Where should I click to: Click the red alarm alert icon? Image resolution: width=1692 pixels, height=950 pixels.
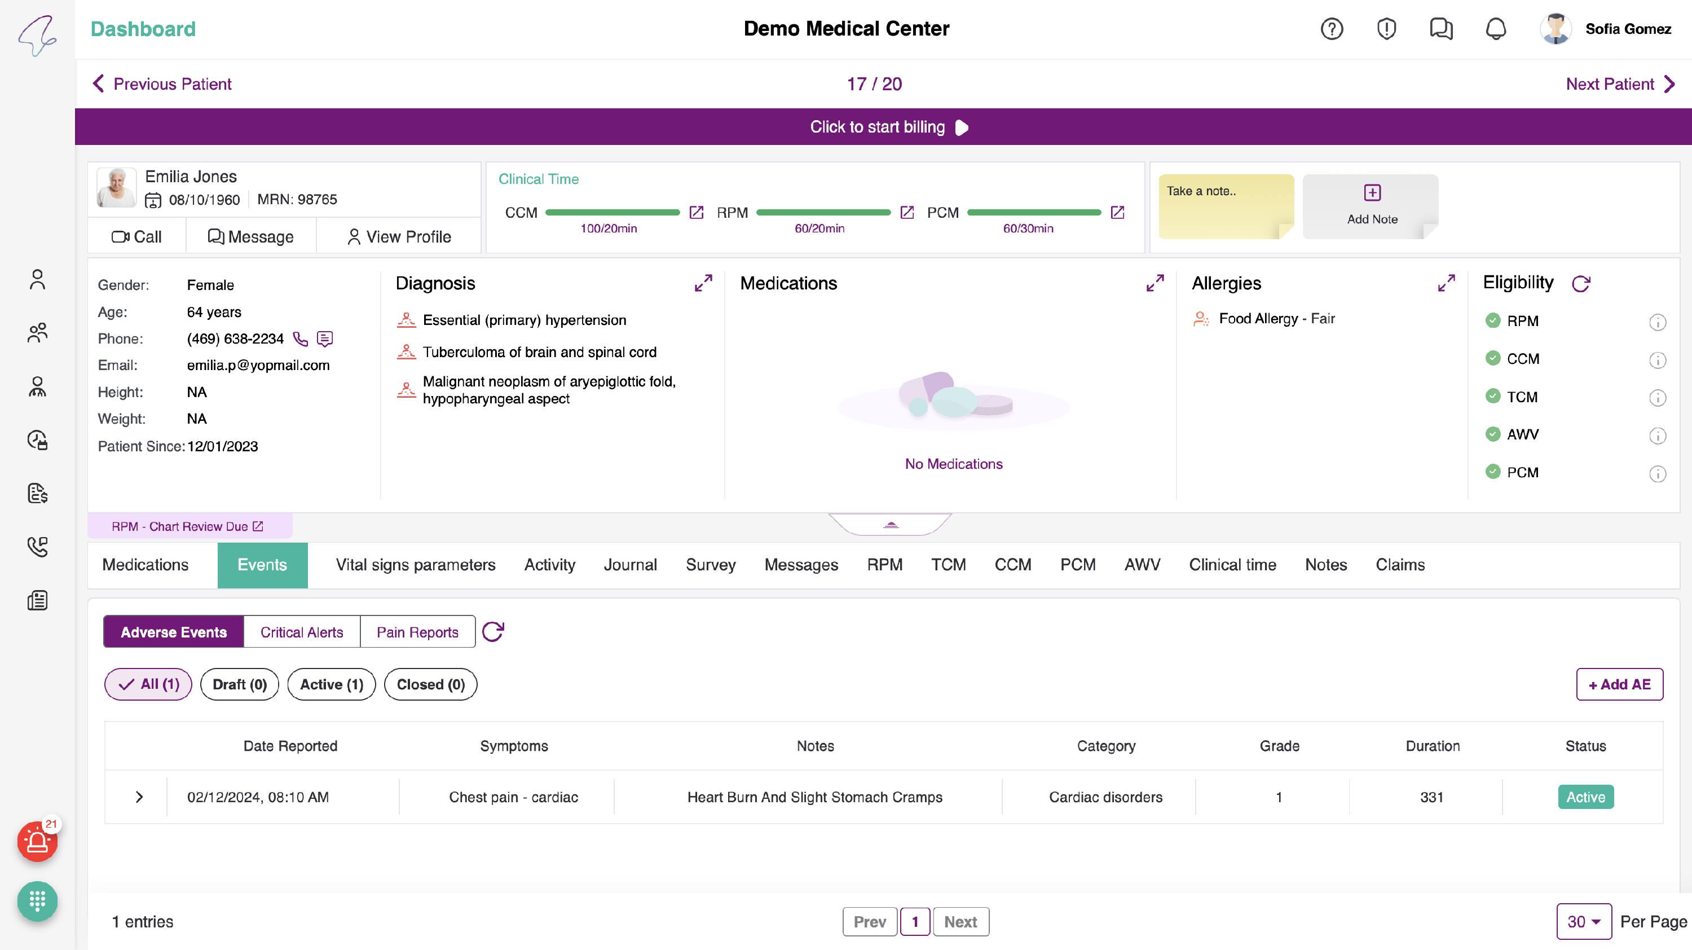[x=37, y=842]
